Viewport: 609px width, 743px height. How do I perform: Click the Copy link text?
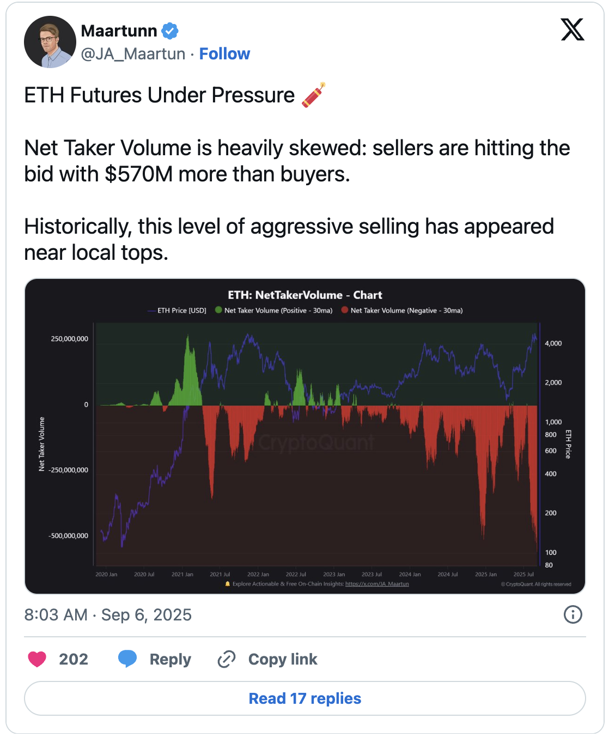pyautogui.click(x=283, y=659)
